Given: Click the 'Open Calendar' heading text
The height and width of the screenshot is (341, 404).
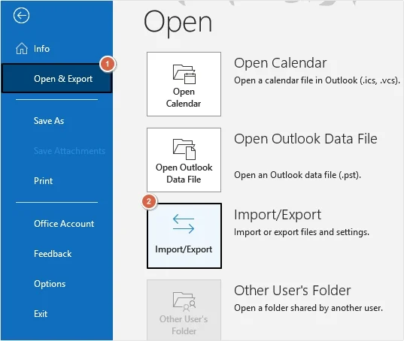Looking at the screenshot, I should click(x=281, y=63).
